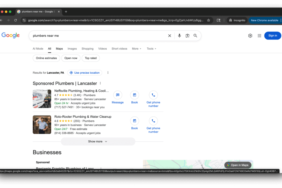Get phone number for Neffsville Plumbing

pos(153,95)
